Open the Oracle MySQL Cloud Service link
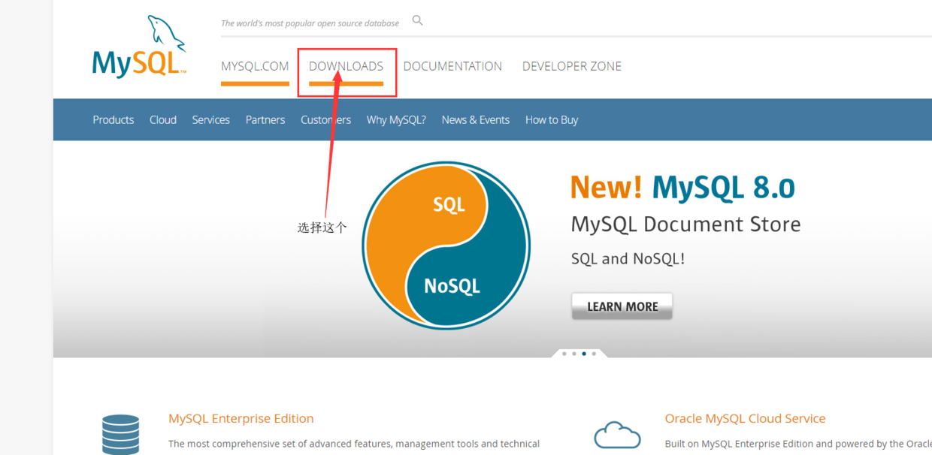 [x=746, y=418]
